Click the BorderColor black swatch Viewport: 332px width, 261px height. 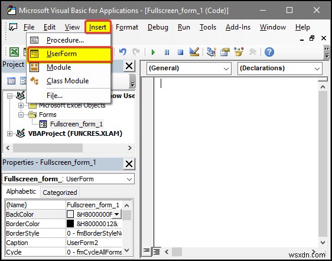[x=70, y=224]
